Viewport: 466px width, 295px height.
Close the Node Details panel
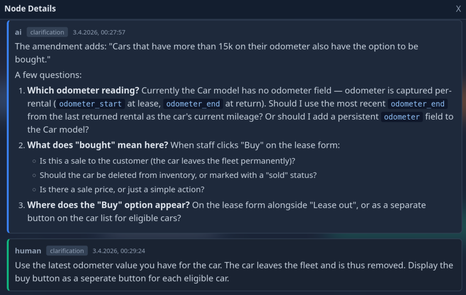point(458,9)
